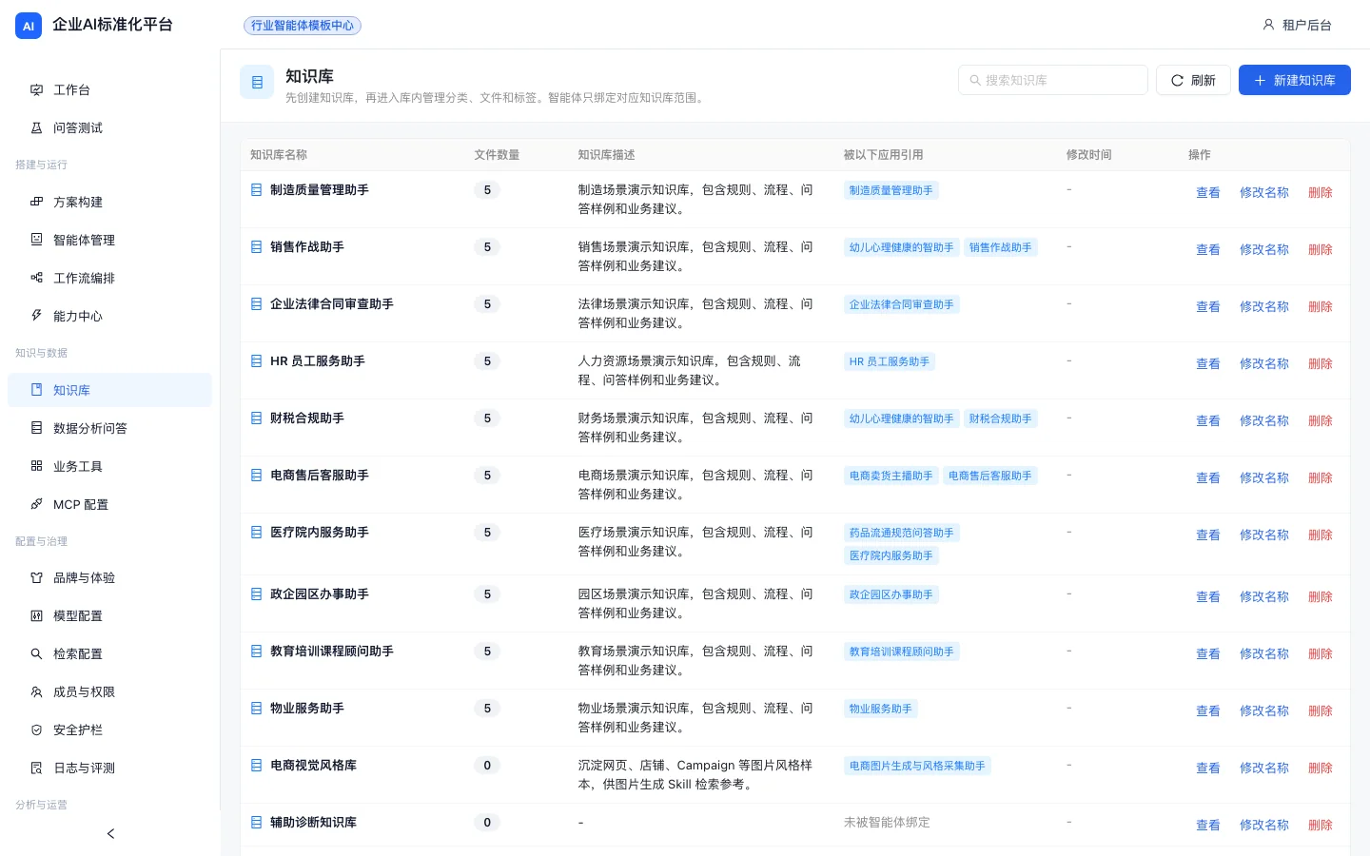Click the 问答测试 flask icon
This screenshot has height=856, width=1370.
pos(36,127)
